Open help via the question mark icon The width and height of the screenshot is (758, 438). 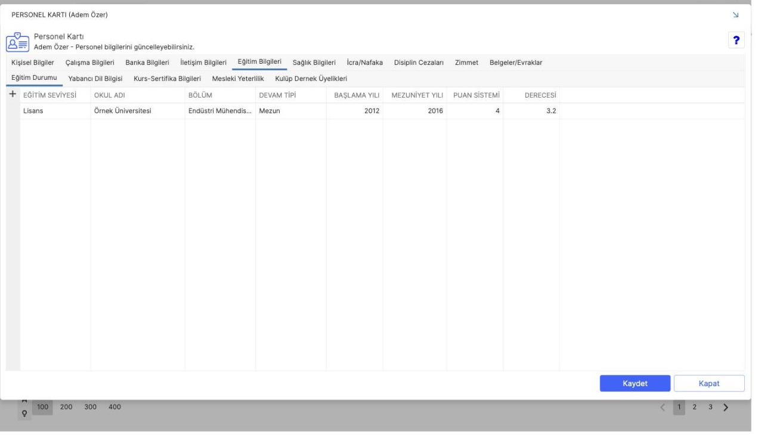coord(737,40)
